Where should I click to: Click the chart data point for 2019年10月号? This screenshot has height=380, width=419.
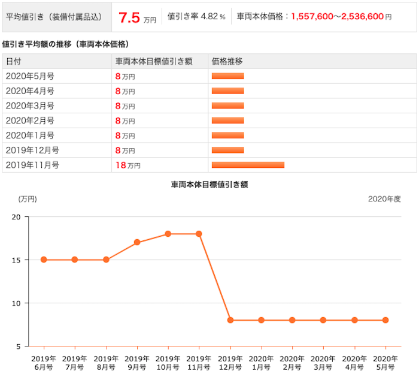(x=168, y=234)
